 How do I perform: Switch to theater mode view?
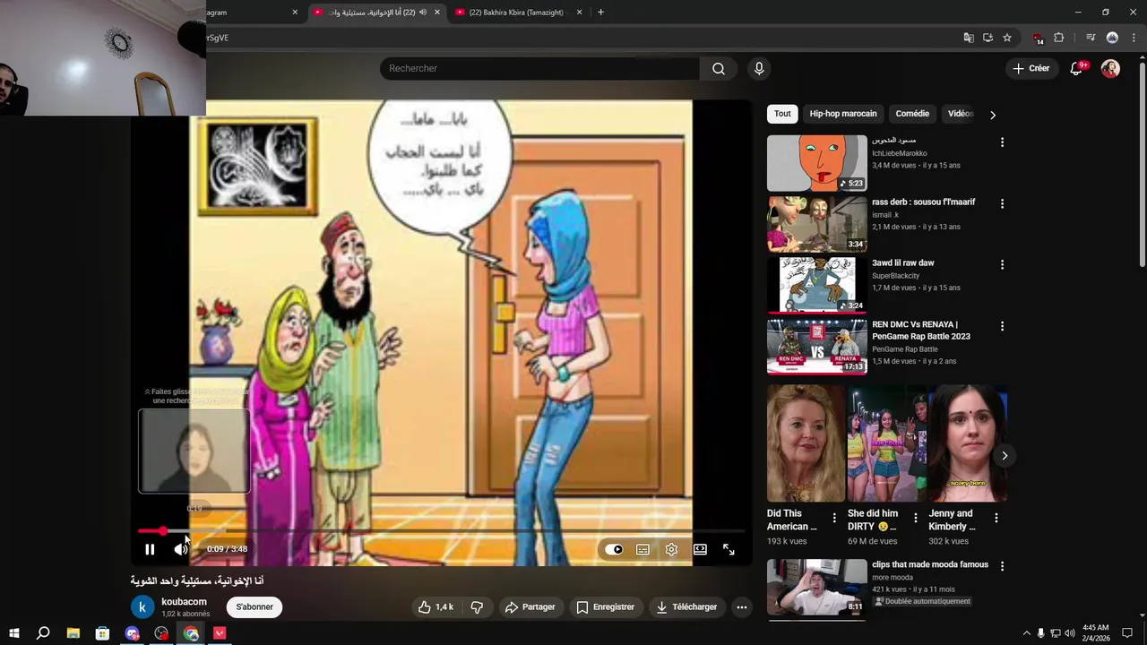(700, 549)
